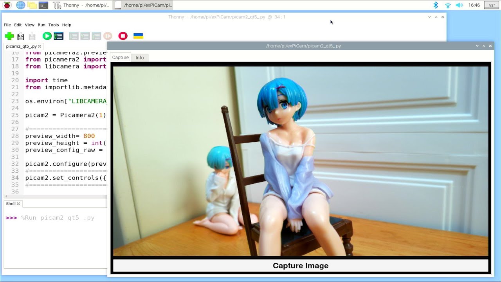This screenshot has height=282, width=501.
Task: Click line 32 'picam2.configure(prev'
Action: point(66,164)
